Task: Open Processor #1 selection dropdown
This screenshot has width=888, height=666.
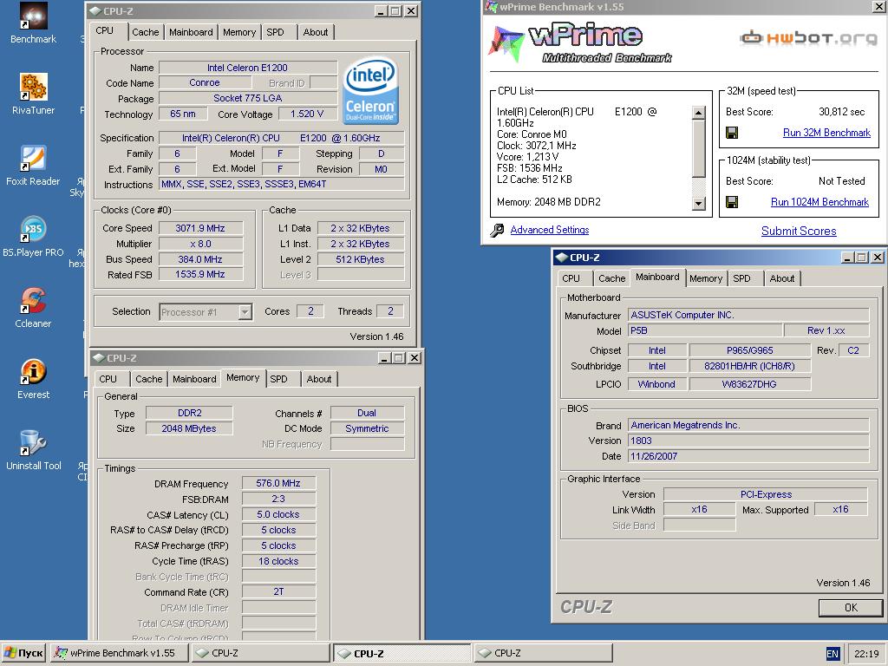Action: pyautogui.click(x=206, y=312)
